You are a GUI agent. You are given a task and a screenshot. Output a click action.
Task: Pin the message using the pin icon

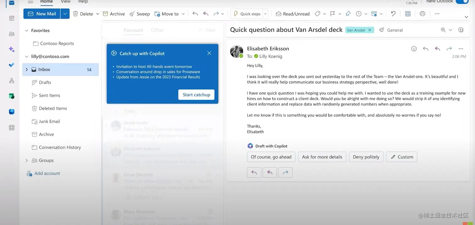point(348,14)
